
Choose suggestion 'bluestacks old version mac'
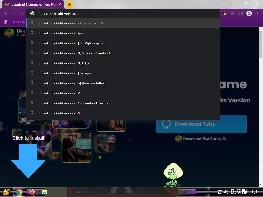click(x=123, y=33)
